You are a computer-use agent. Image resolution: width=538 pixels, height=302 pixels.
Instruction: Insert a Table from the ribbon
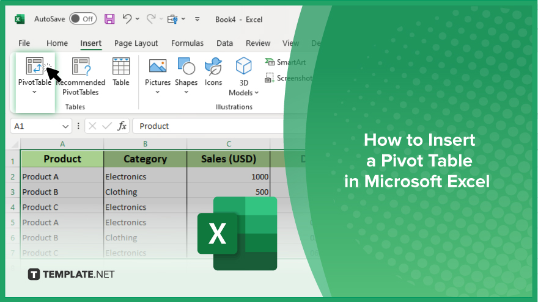coord(121,71)
